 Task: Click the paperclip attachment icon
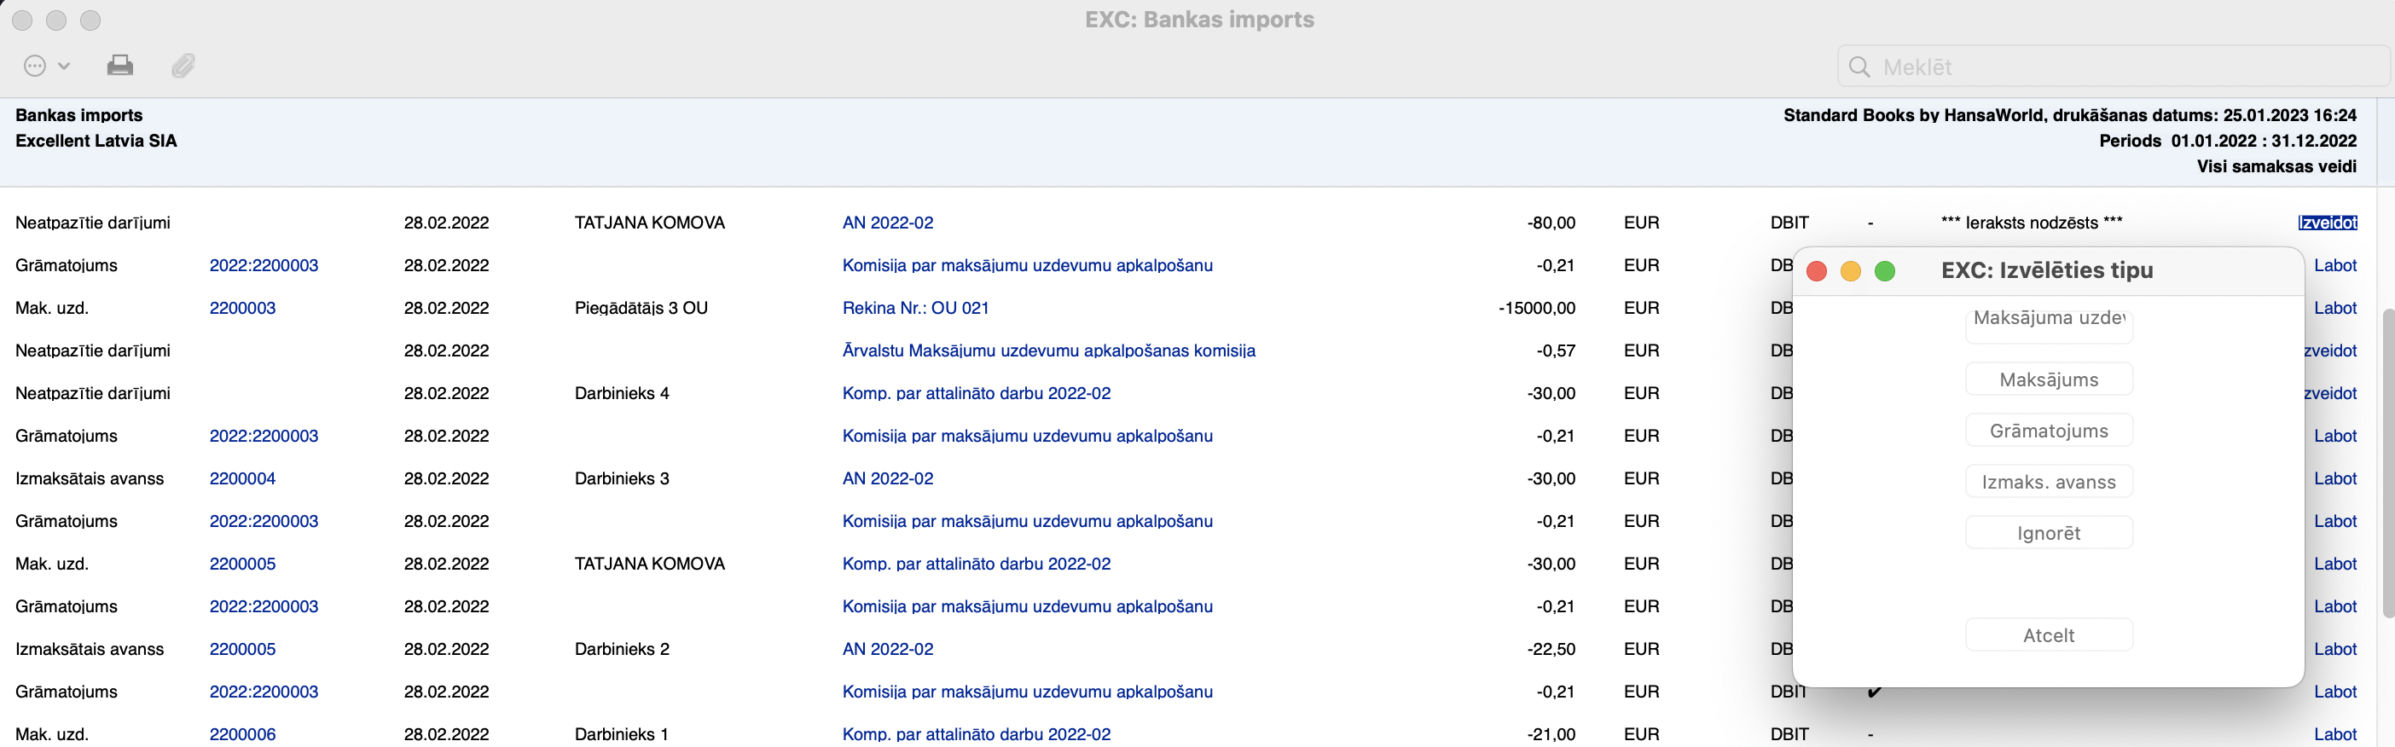(183, 66)
